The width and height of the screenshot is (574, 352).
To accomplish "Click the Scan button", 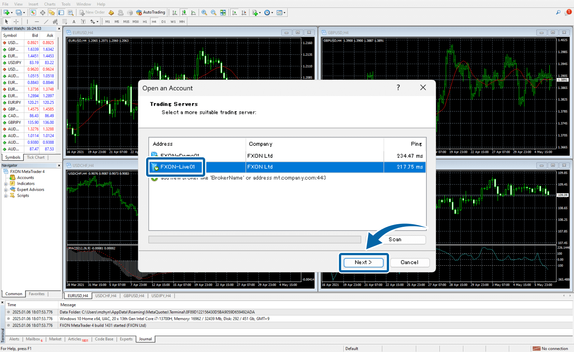I will [x=395, y=240].
